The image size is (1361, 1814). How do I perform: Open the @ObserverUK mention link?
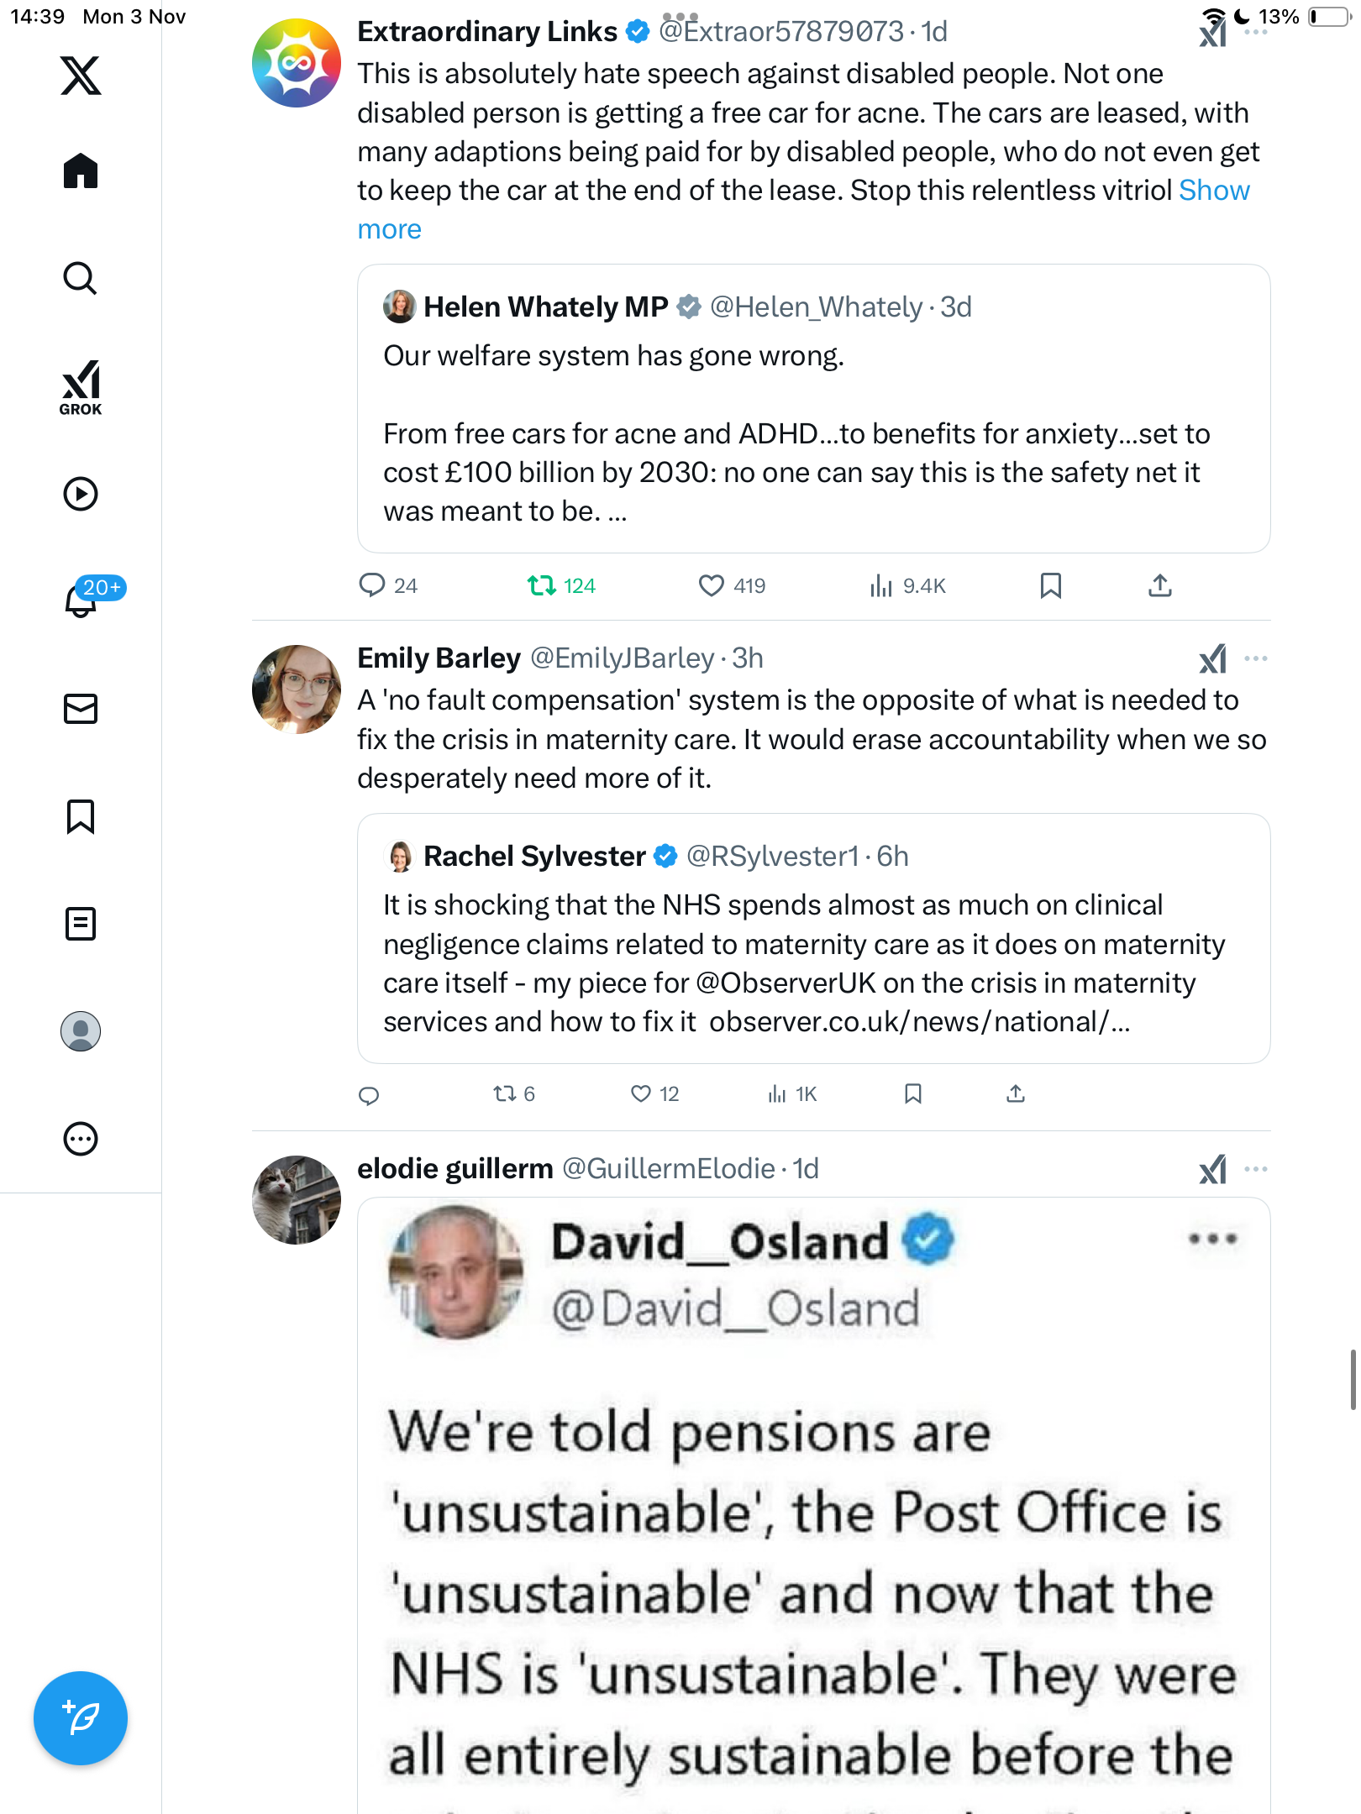click(x=786, y=983)
